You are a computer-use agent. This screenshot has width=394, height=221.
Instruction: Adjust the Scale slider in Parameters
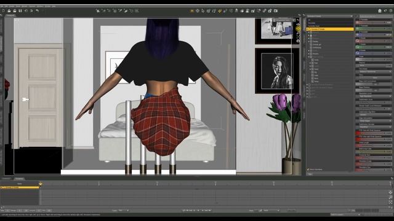(x=374, y=60)
